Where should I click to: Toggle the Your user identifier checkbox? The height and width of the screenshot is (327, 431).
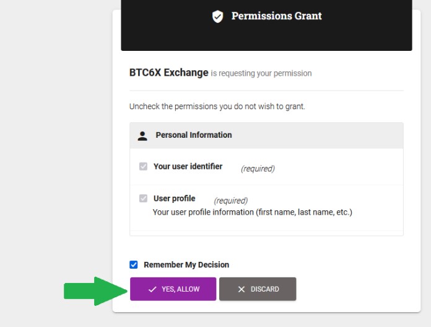(143, 166)
